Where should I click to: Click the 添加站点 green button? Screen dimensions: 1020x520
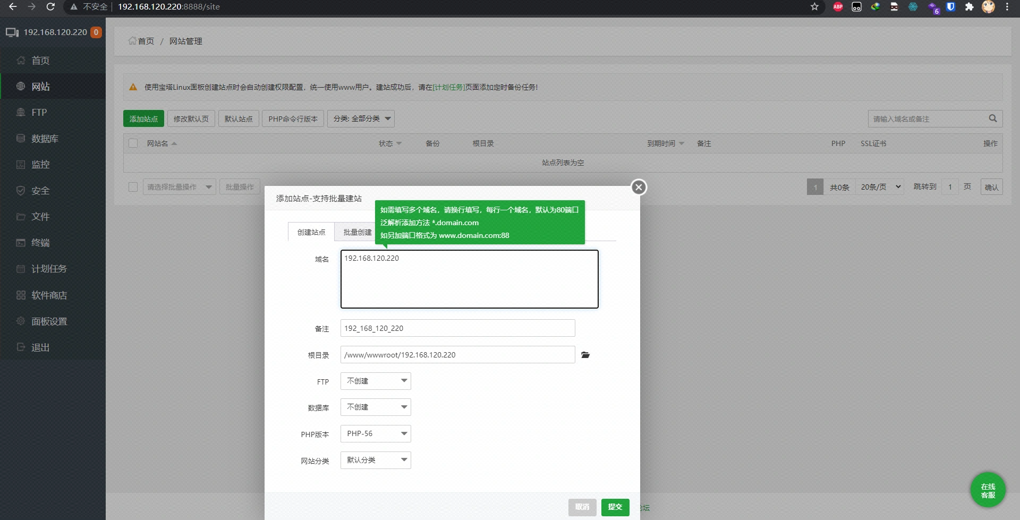click(143, 118)
